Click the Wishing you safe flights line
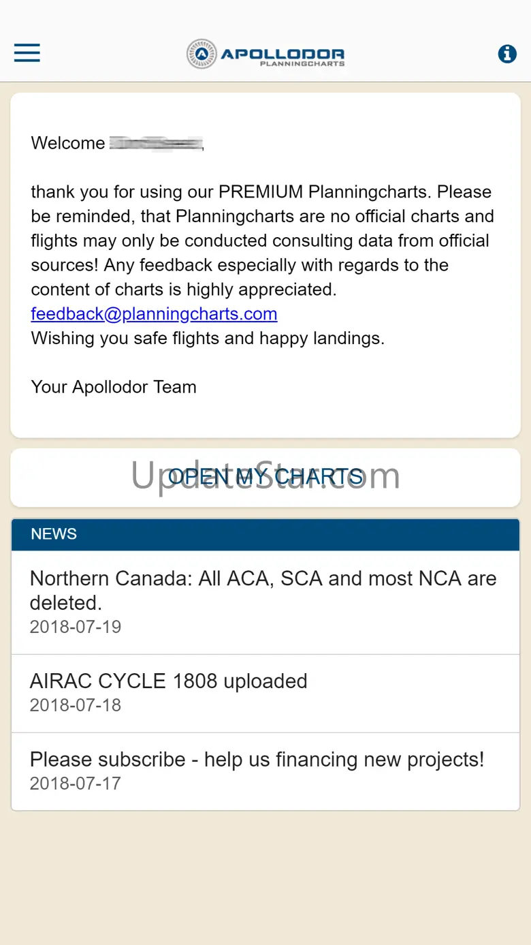The width and height of the screenshot is (531, 945). (208, 338)
